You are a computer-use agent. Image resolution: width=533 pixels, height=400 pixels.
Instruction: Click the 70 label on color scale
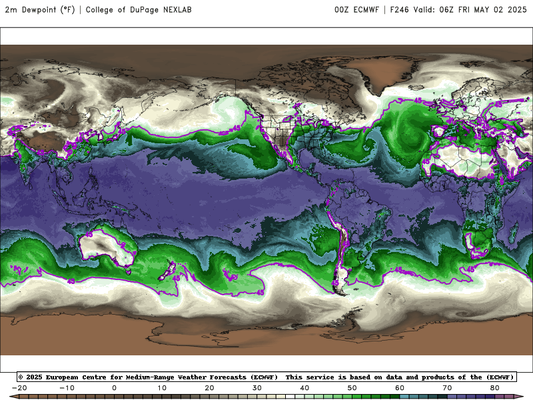coord(447,388)
